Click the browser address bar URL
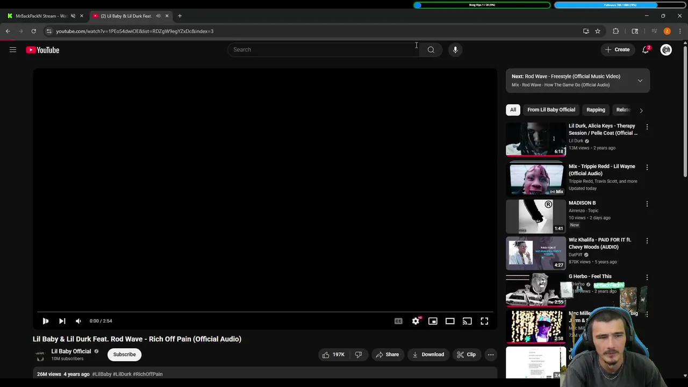Image resolution: width=688 pixels, height=387 pixels. [x=134, y=31]
